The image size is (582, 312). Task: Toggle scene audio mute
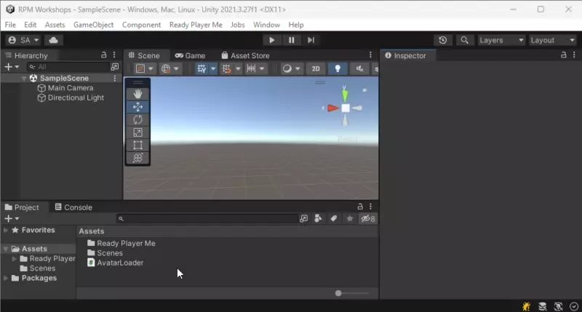(x=359, y=68)
